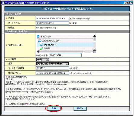Click the キャビネット root icon in tree

click(x=38, y=36)
